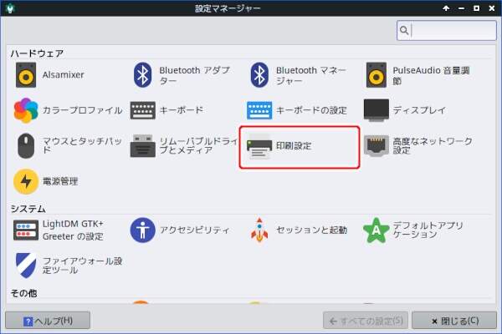Open マウスとタッチパッド settings

point(67,146)
